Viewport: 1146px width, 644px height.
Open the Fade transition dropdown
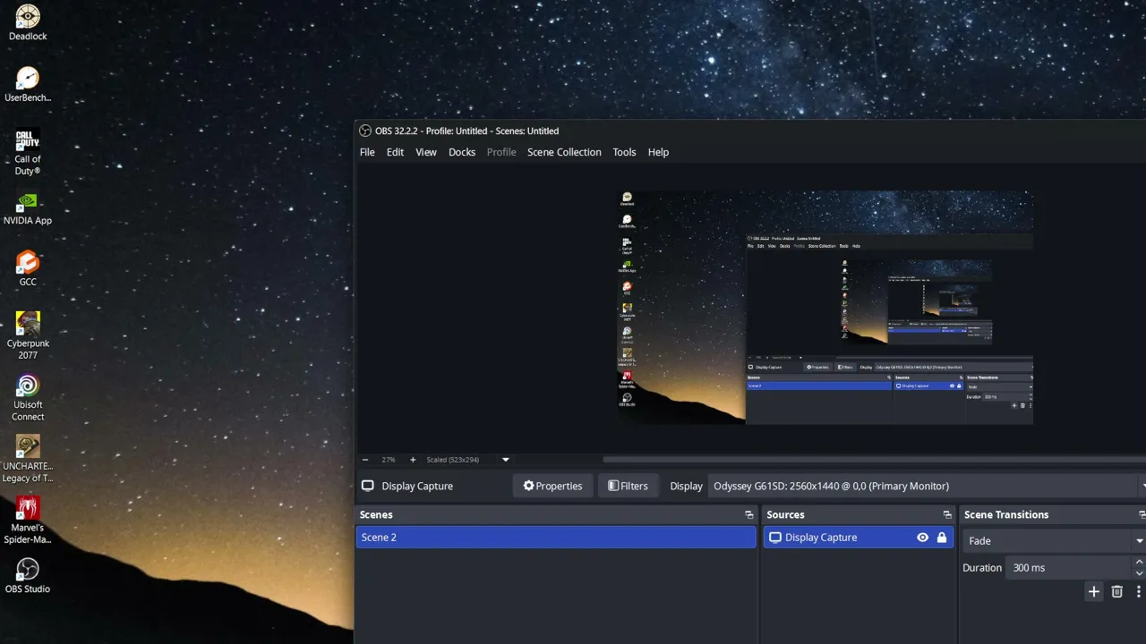pos(1054,540)
